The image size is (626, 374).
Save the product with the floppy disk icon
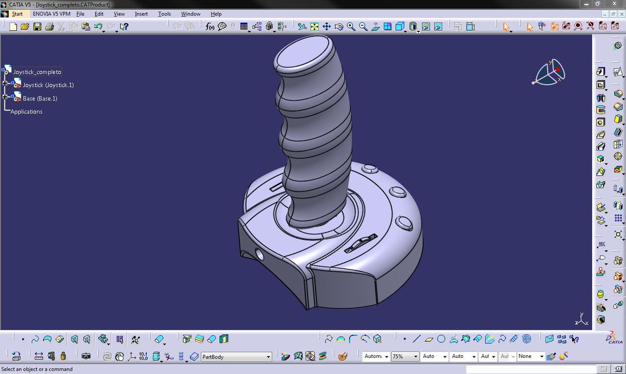[37, 26]
